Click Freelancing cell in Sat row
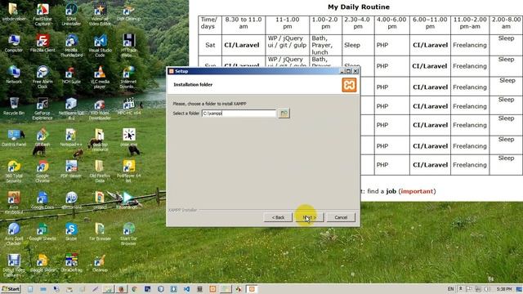Image resolution: width=523 pixels, height=294 pixels. pyautogui.click(x=470, y=45)
